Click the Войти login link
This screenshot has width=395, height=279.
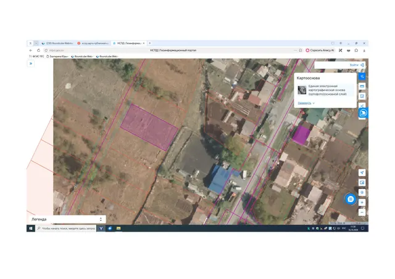coord(357,65)
